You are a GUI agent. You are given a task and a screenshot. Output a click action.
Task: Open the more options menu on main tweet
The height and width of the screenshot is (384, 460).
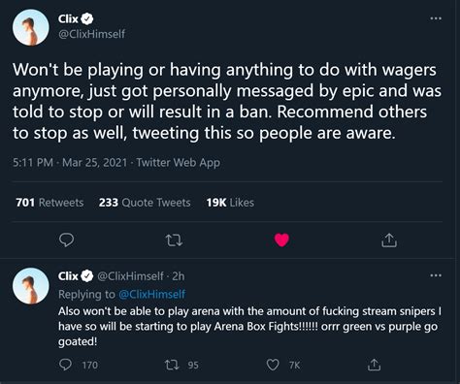point(436,18)
